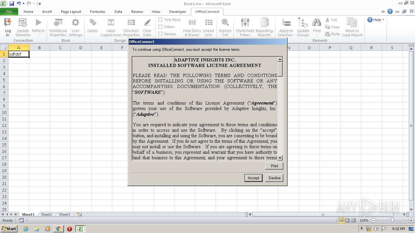Click the Save icon in Quick Access Toolbar
Image resolution: width=415 pixels, height=233 pixels.
[12, 4]
